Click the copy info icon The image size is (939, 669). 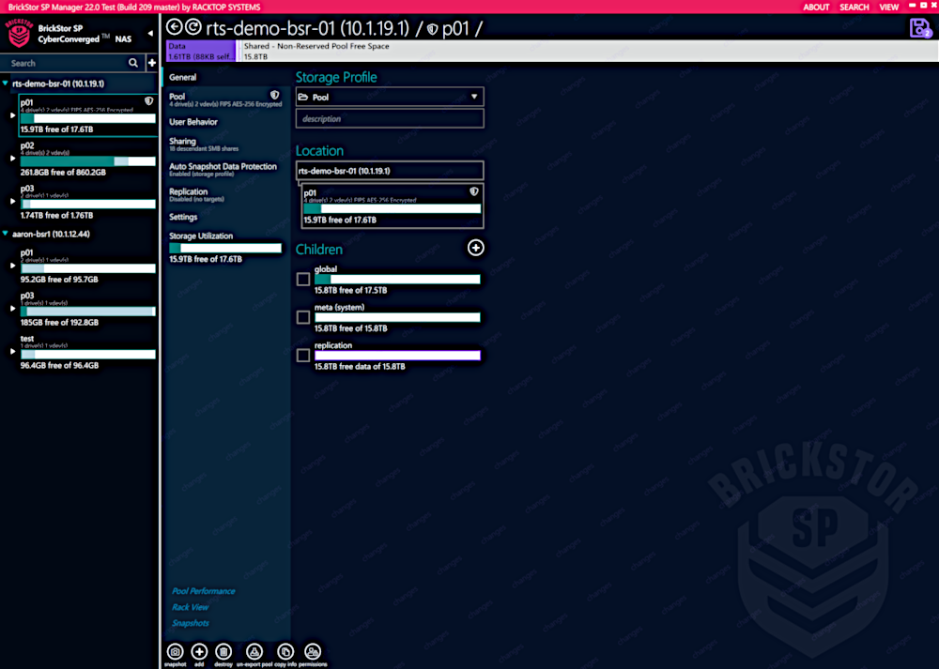coord(285,651)
